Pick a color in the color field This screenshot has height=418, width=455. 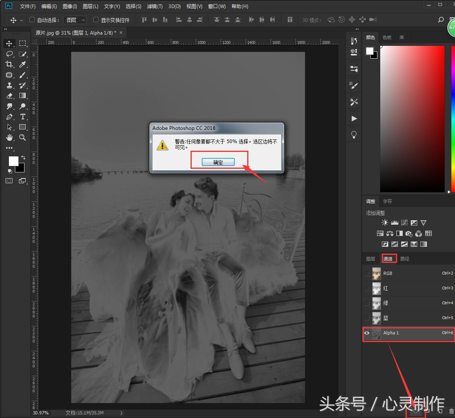click(412, 119)
